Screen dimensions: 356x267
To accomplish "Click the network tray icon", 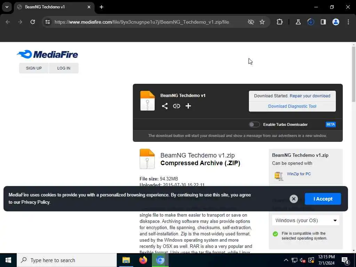I will click(294, 260).
